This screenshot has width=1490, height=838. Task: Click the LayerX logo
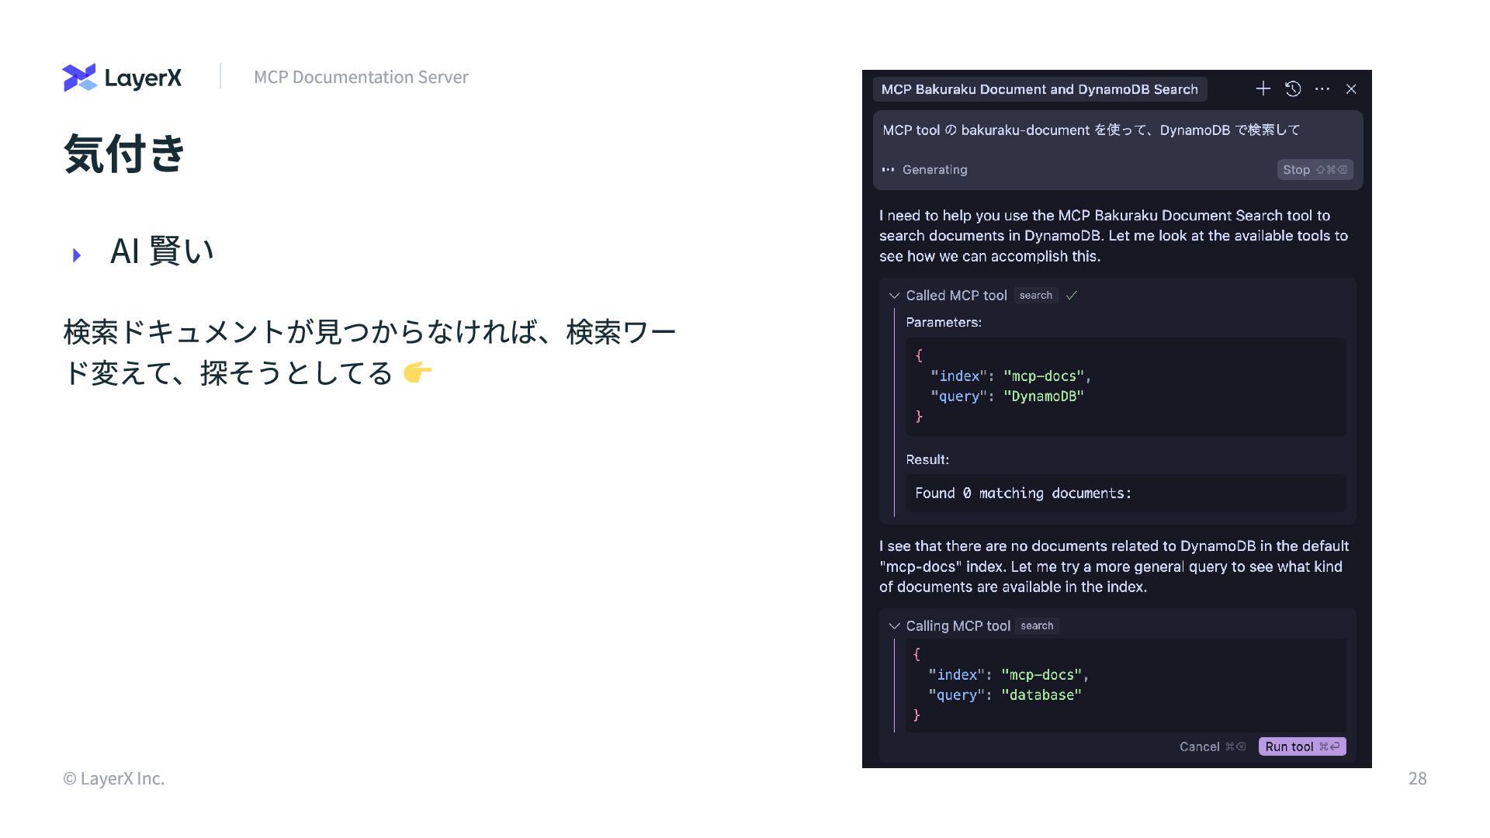(x=122, y=78)
